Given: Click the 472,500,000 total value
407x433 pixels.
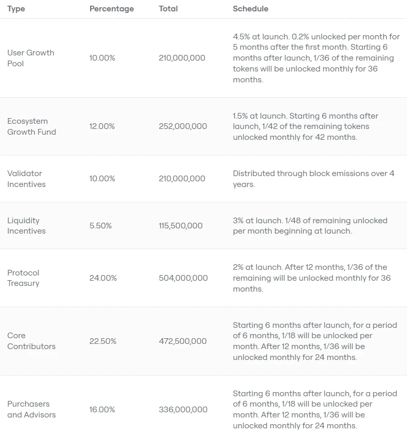Looking at the screenshot, I should point(183,341).
